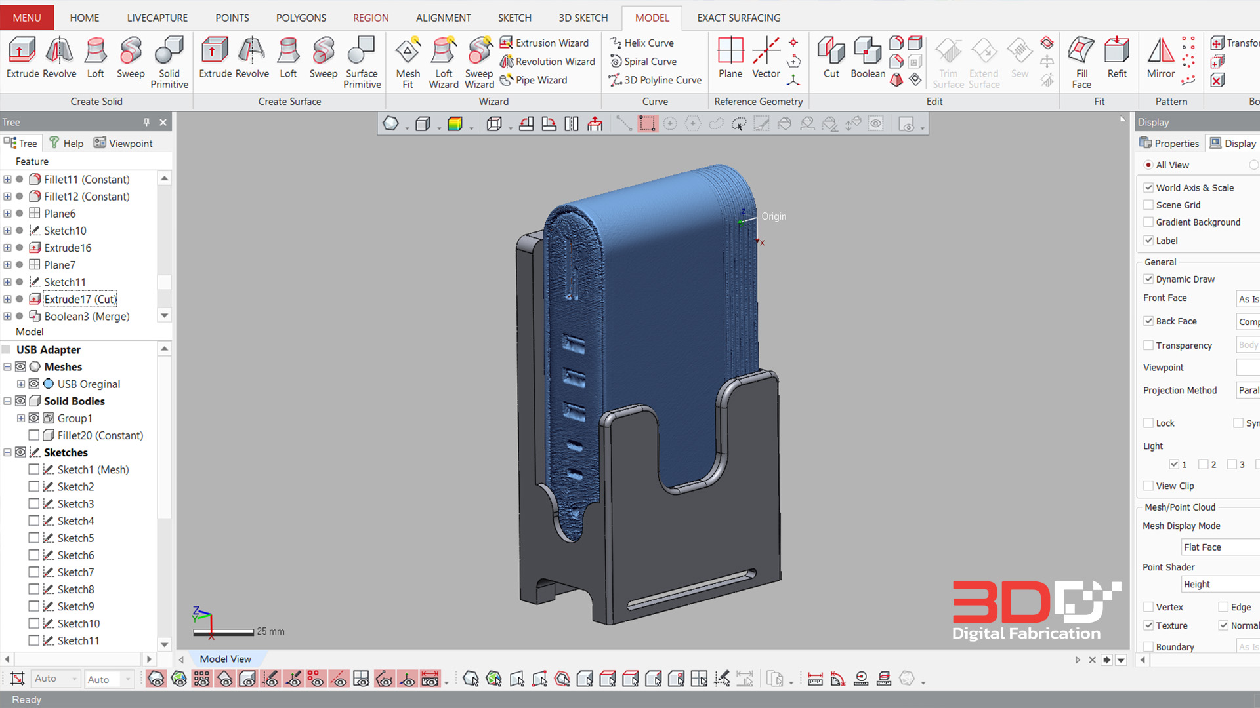Select 3D Polyline Curve tool

pyautogui.click(x=655, y=79)
